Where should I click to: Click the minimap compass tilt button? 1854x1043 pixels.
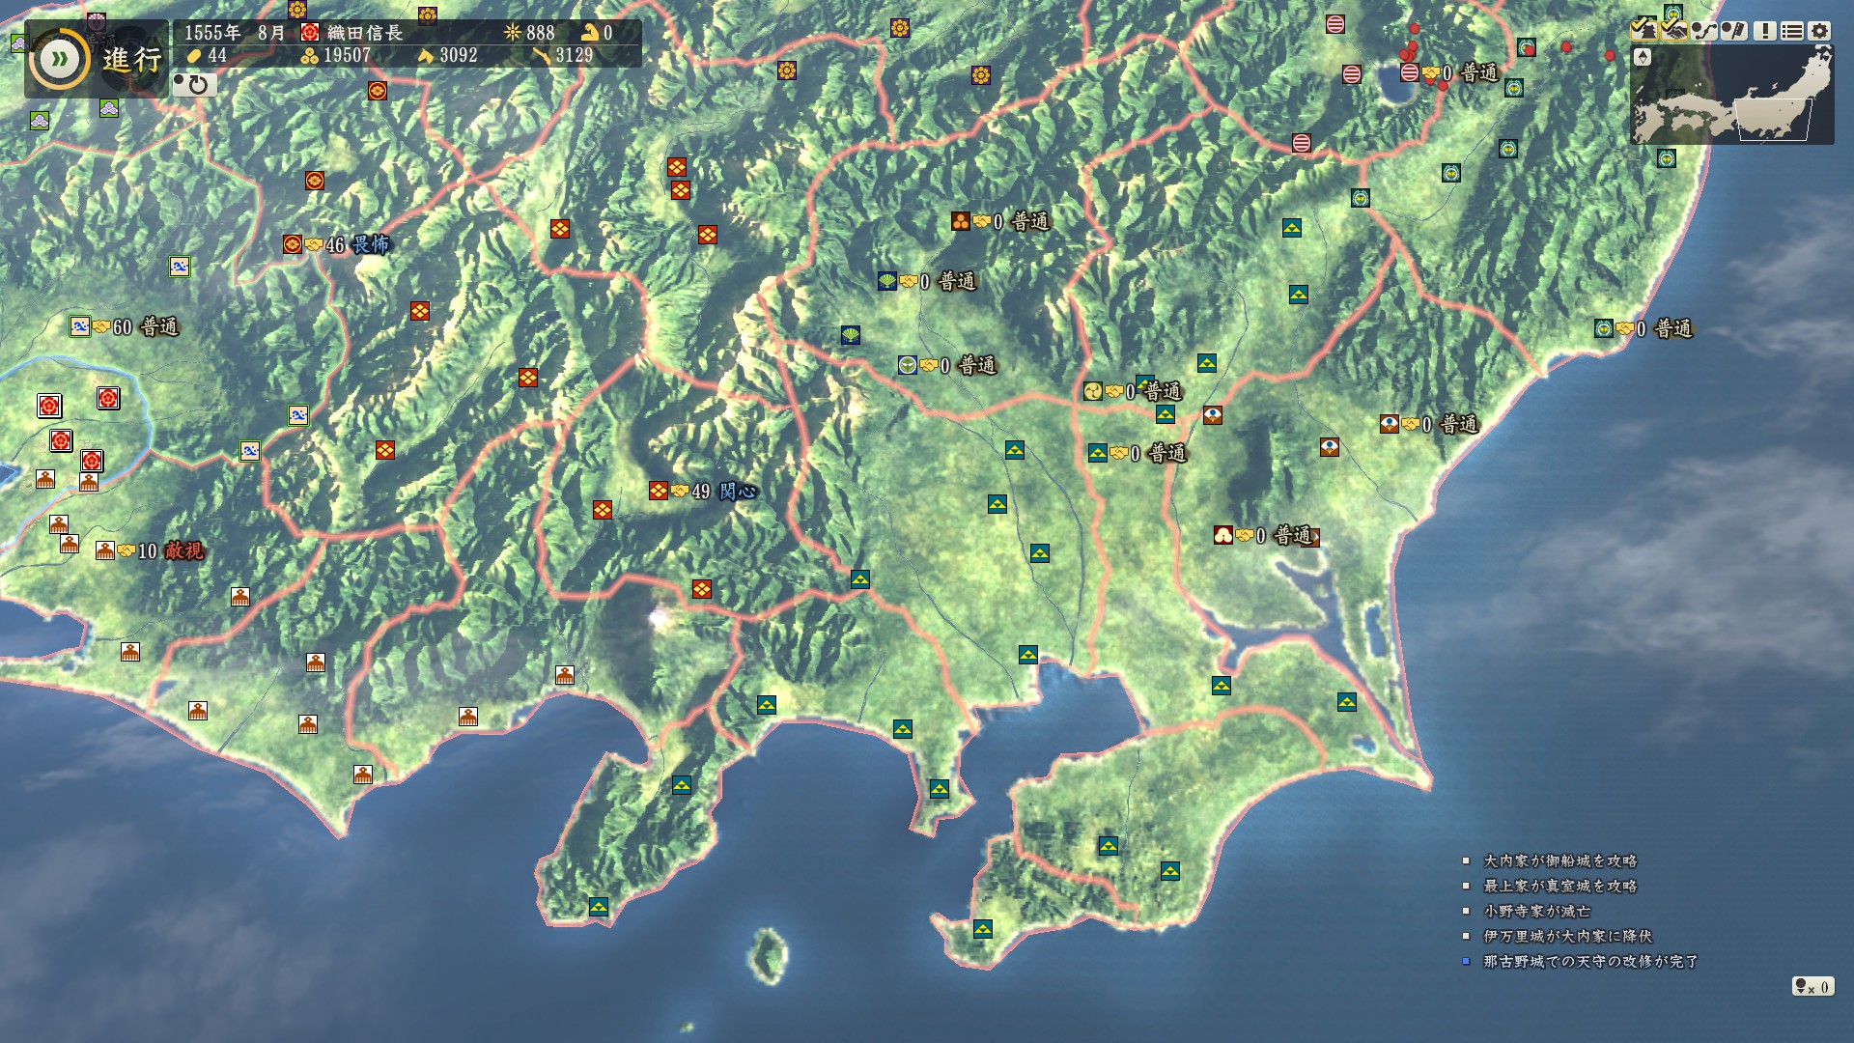pos(1643,58)
